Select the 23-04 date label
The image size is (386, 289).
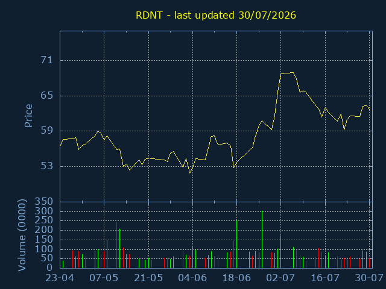(x=60, y=278)
